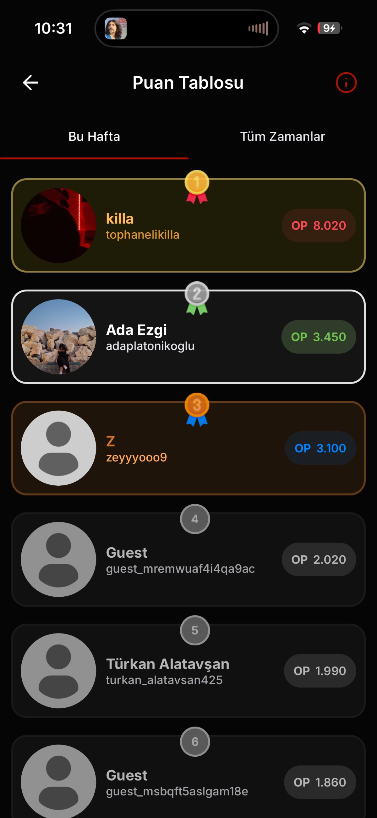The image size is (377, 818).
Task: Tap the audio waveform indicator
Action: click(x=258, y=28)
